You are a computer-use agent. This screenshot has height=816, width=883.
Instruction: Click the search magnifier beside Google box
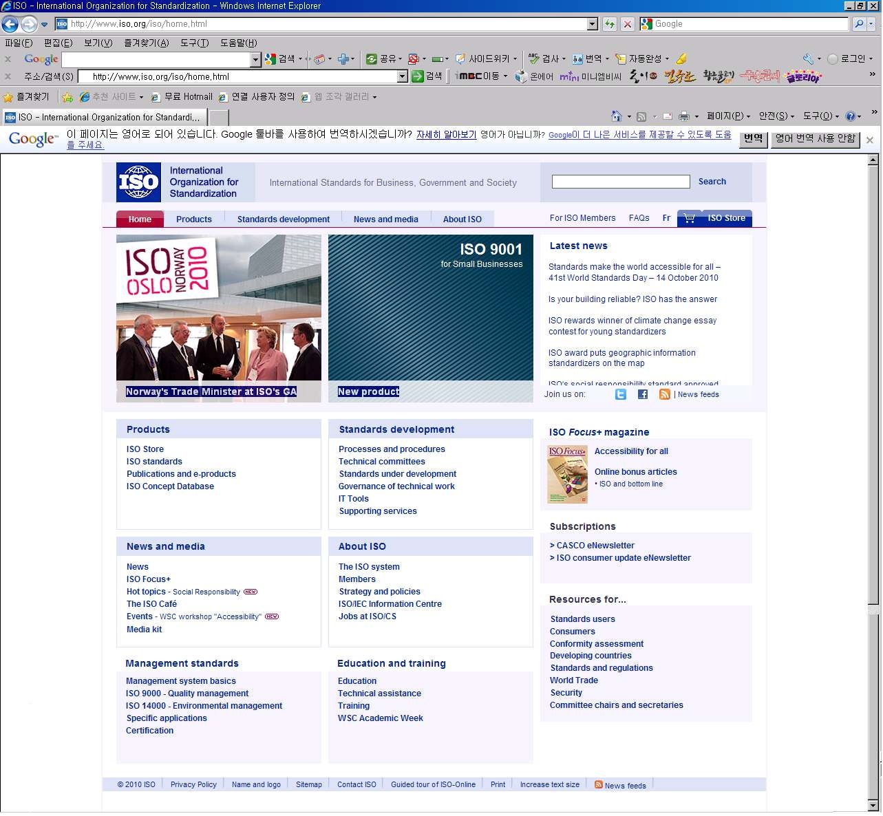[x=858, y=24]
